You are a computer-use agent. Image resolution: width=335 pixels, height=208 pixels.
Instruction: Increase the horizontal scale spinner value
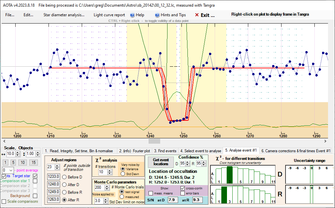pos(18,152)
